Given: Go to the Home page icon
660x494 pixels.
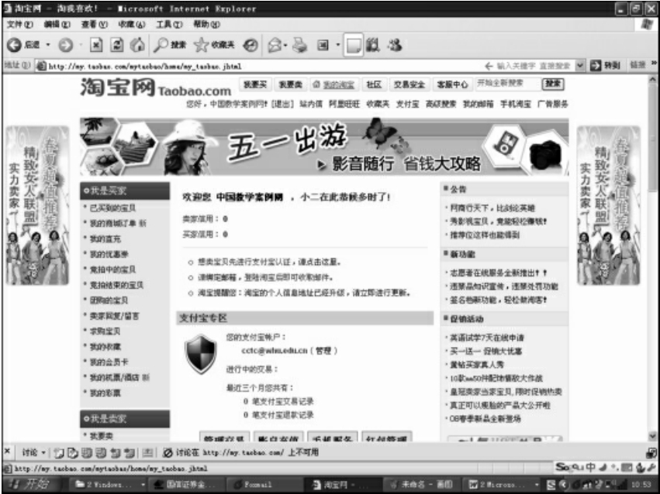Looking at the screenshot, I should coord(136,45).
